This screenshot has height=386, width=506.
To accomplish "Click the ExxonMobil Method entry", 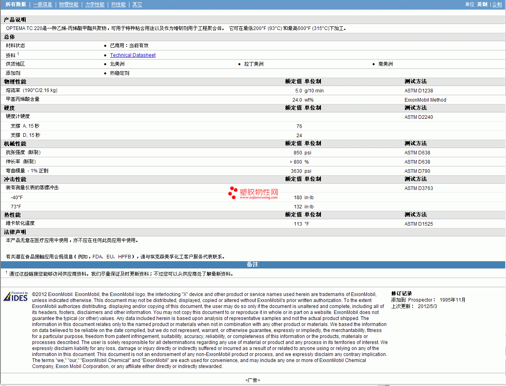I will pyautogui.click(x=425, y=100).
